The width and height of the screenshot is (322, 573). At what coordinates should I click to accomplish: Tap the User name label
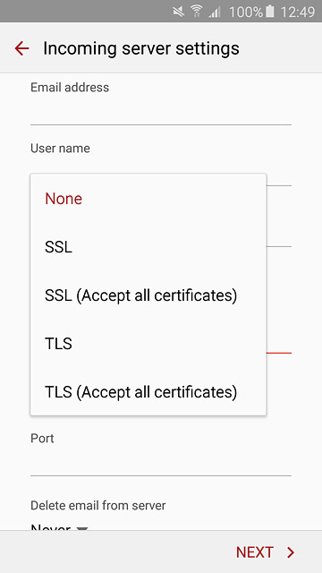click(x=60, y=149)
